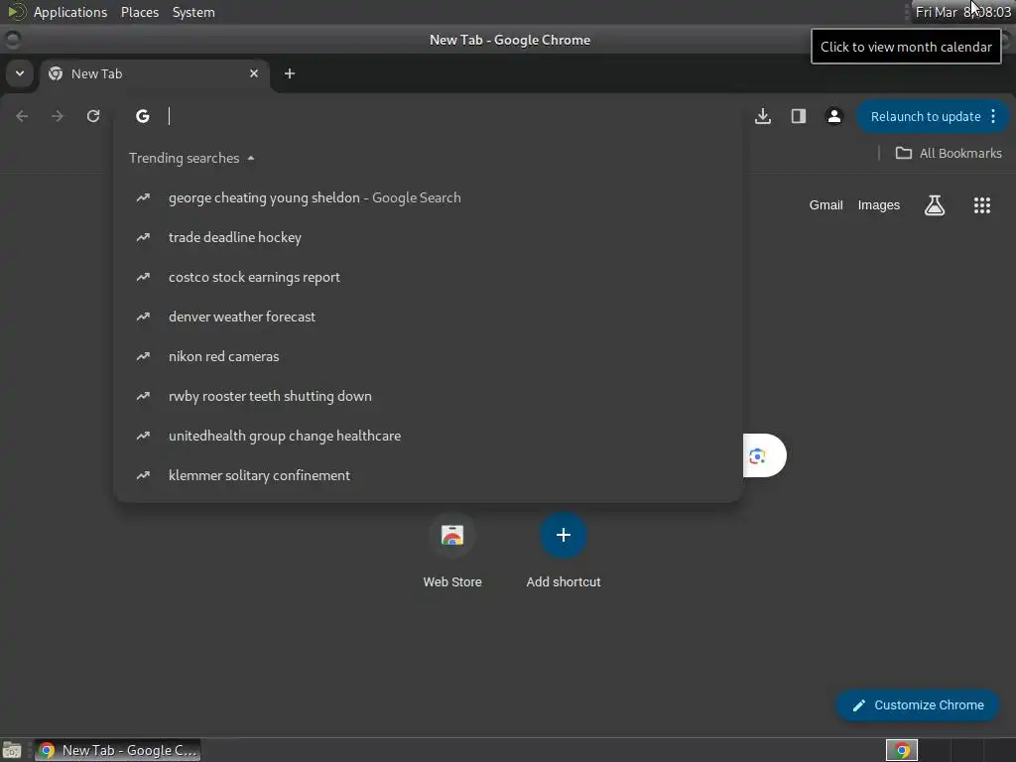Select suggestion trade deadline hockey
Image resolution: width=1016 pixels, height=762 pixels.
coord(428,237)
